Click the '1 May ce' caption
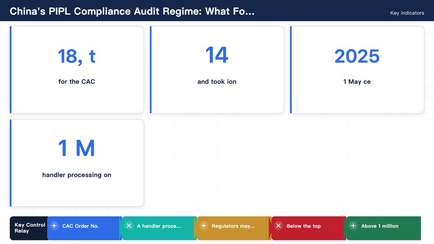The width and height of the screenshot is (434, 244). tap(357, 82)
